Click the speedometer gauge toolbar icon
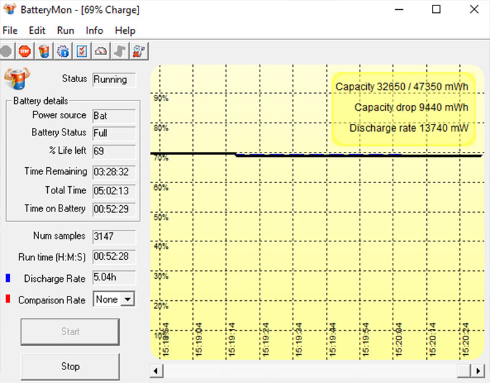490x383 pixels. (100, 51)
